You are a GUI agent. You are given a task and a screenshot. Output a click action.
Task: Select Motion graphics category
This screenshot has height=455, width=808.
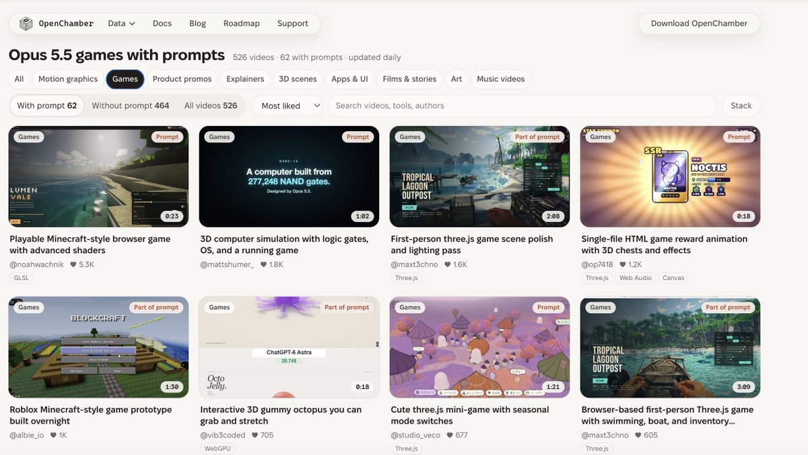pos(68,79)
